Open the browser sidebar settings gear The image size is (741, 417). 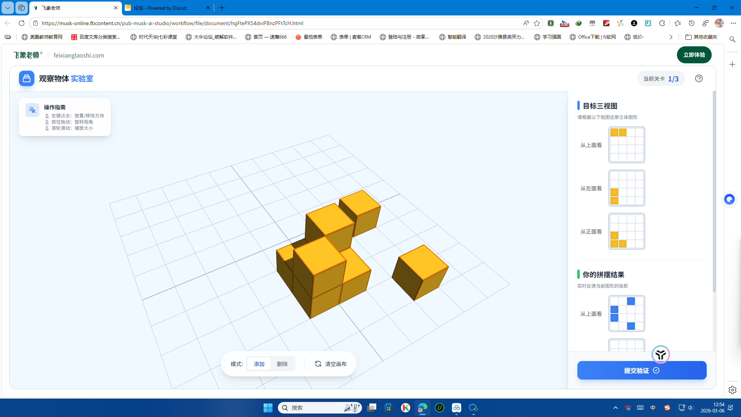tap(732, 390)
